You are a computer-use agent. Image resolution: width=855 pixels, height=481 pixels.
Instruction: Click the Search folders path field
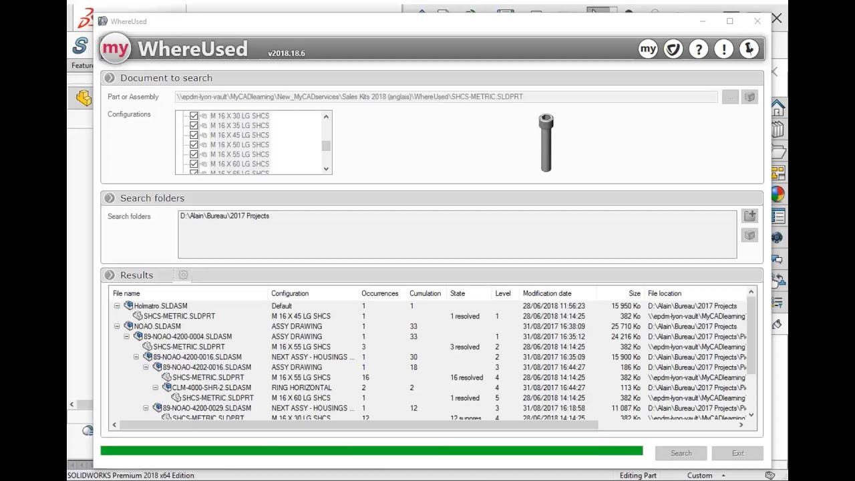458,234
